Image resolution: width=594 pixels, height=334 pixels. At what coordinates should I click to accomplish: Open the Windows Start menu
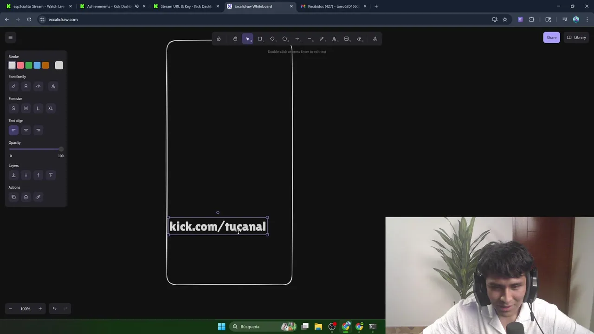click(221, 327)
